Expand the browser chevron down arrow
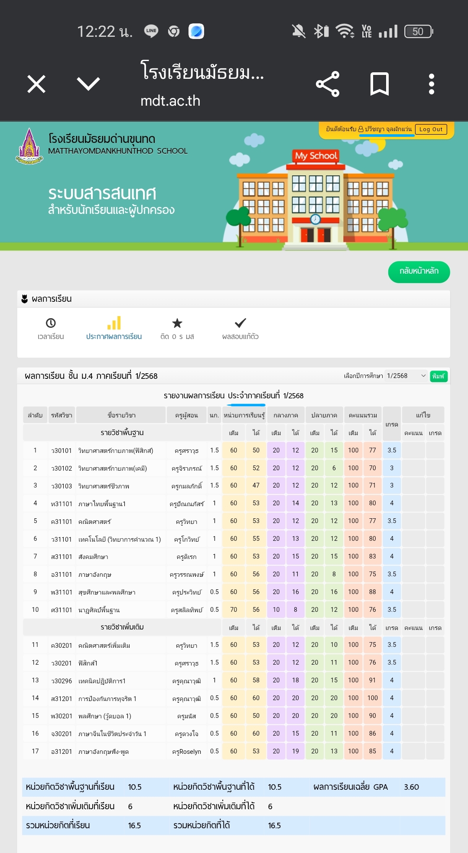Screen dimensions: 468x853 point(88,84)
